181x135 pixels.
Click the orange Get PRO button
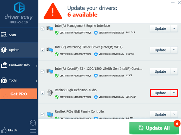tap(19, 94)
